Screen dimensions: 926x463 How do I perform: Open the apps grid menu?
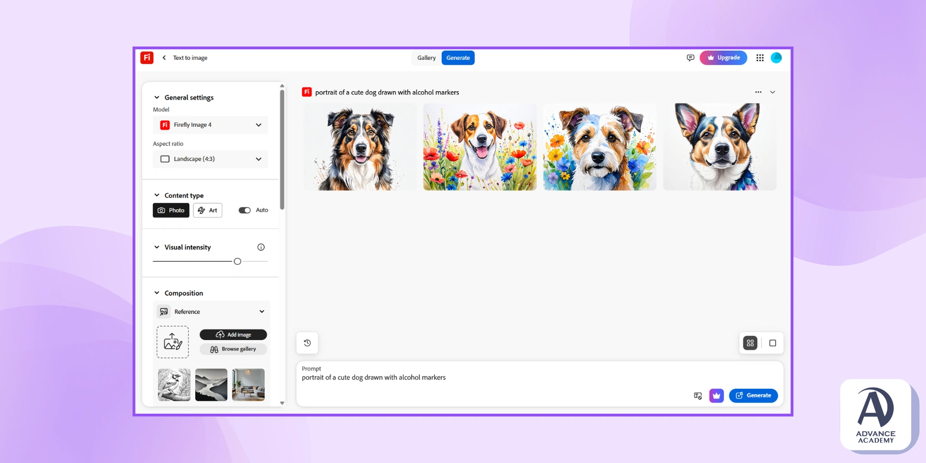(x=760, y=58)
